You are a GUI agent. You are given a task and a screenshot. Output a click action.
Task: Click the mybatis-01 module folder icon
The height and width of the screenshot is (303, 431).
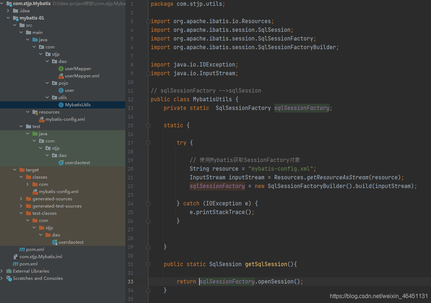[16, 18]
